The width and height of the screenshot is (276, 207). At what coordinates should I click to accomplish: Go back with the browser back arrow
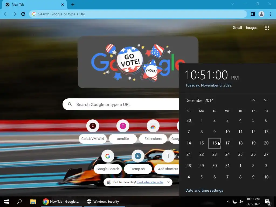point(6,14)
